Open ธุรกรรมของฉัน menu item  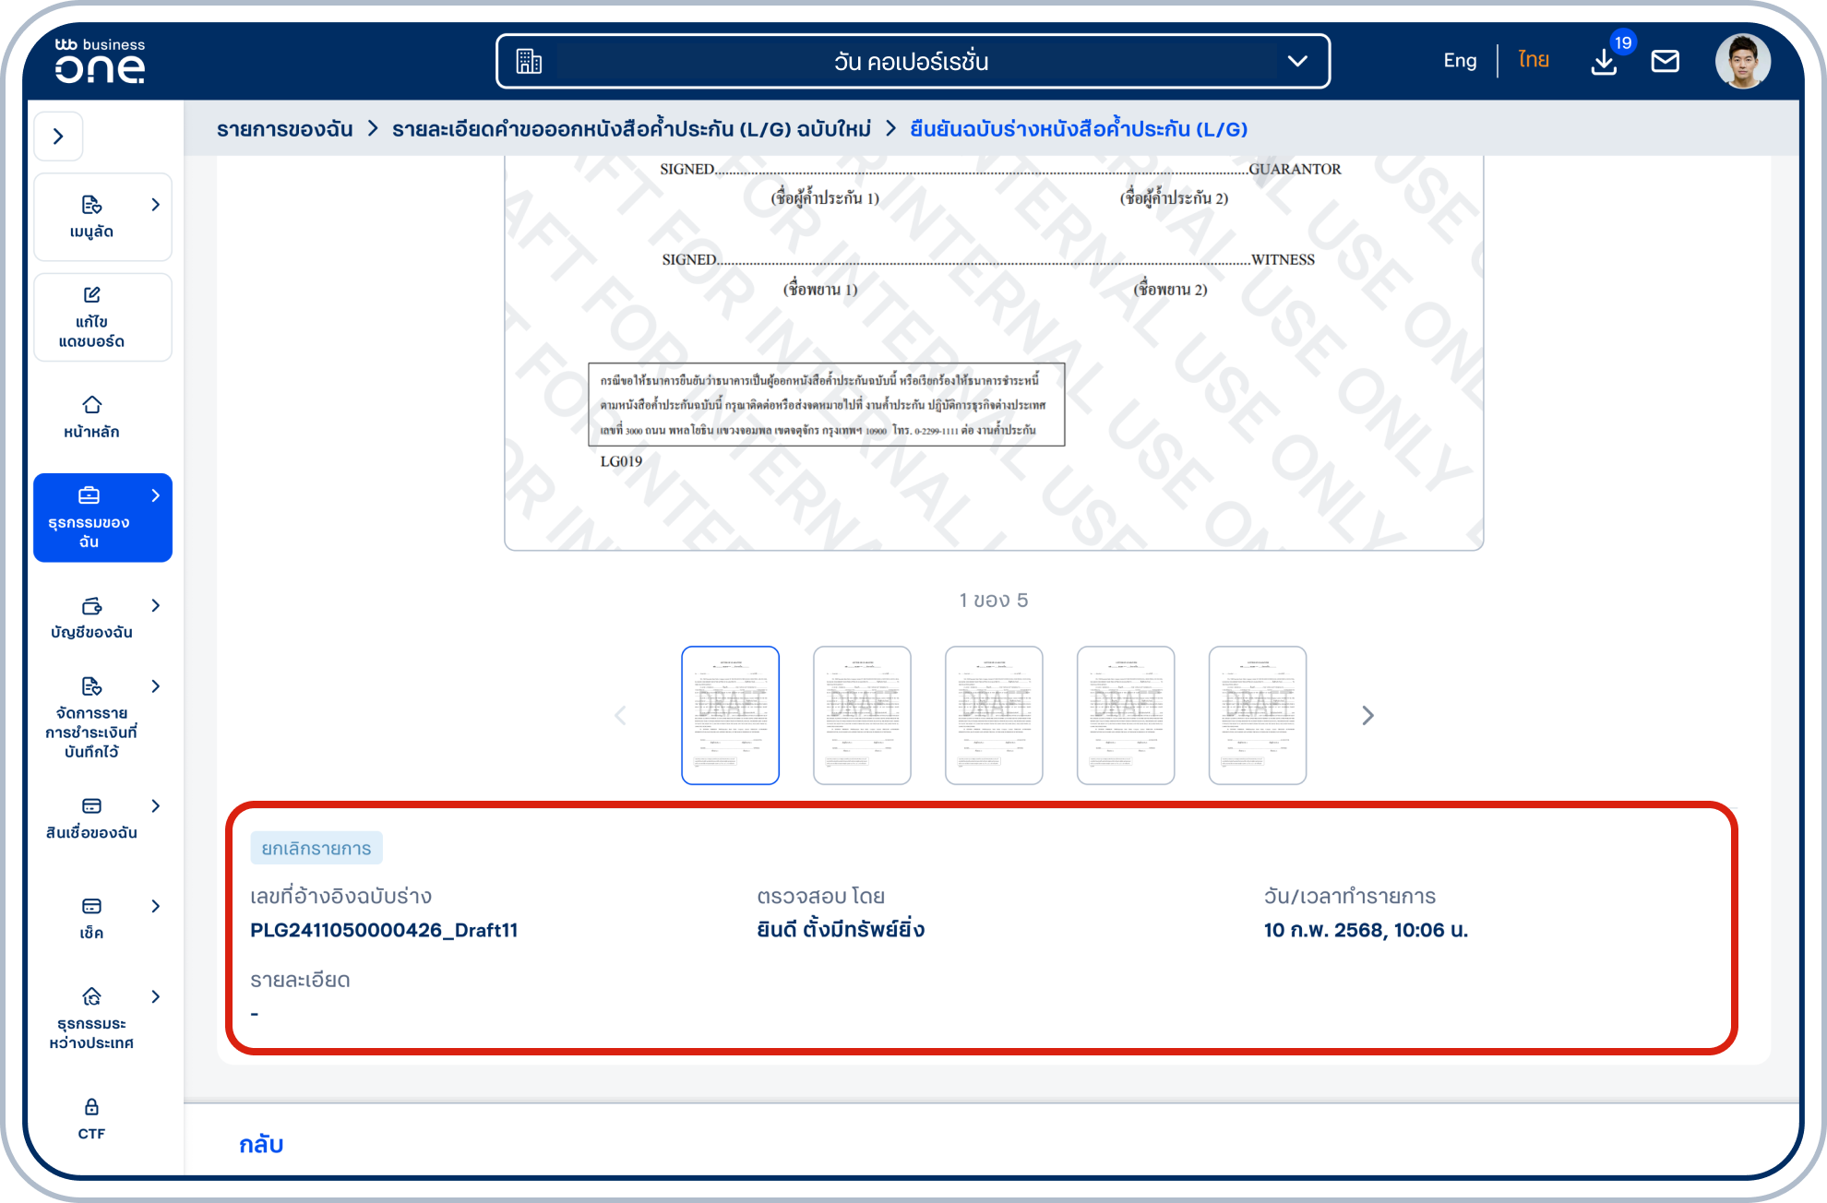pos(101,518)
